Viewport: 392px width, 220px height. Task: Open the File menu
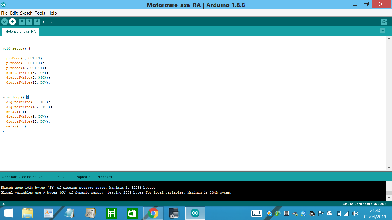pyautogui.click(x=4, y=13)
